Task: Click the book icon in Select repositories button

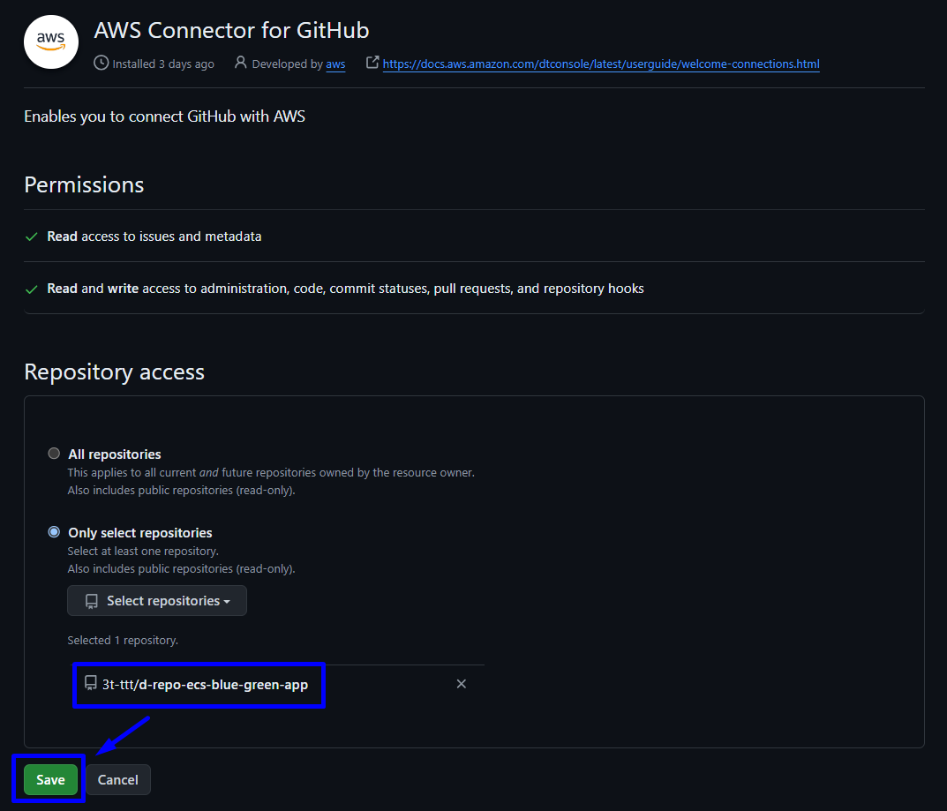Action: (x=92, y=601)
